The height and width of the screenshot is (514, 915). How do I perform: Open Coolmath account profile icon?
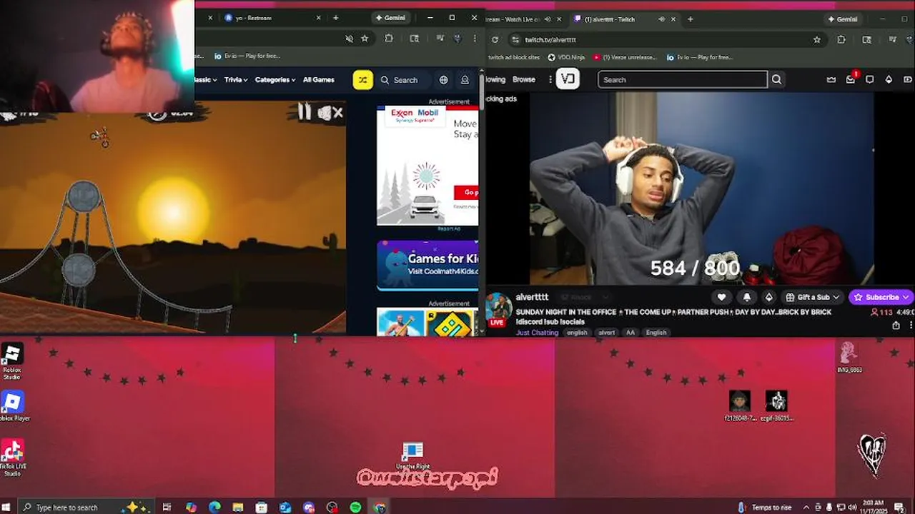click(x=465, y=80)
